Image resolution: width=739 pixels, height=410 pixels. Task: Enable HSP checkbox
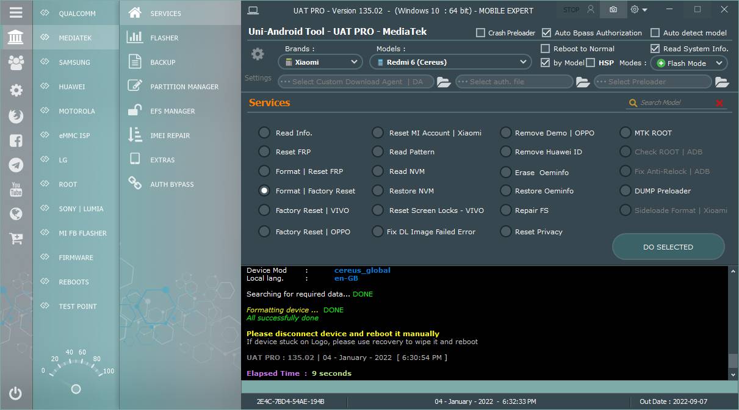[590, 62]
